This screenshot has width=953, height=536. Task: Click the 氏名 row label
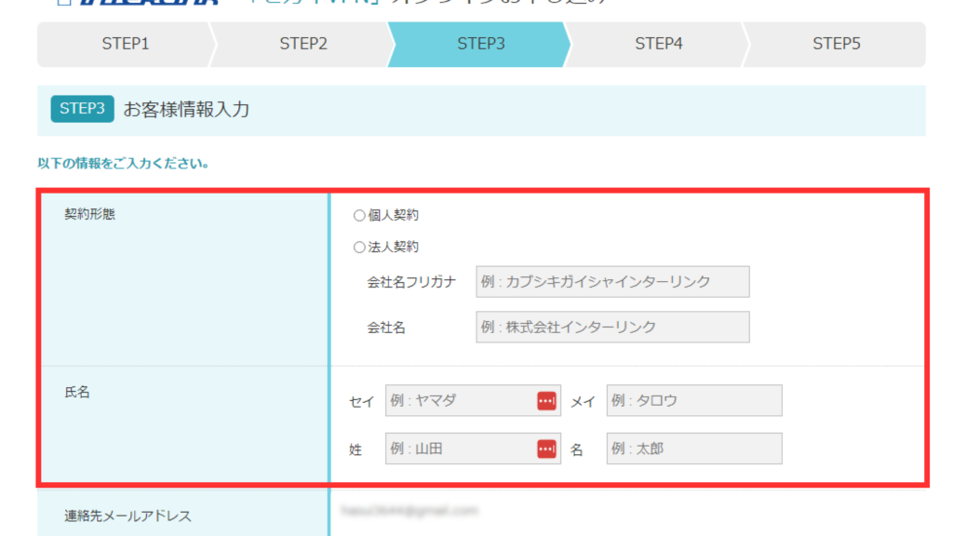point(77,393)
